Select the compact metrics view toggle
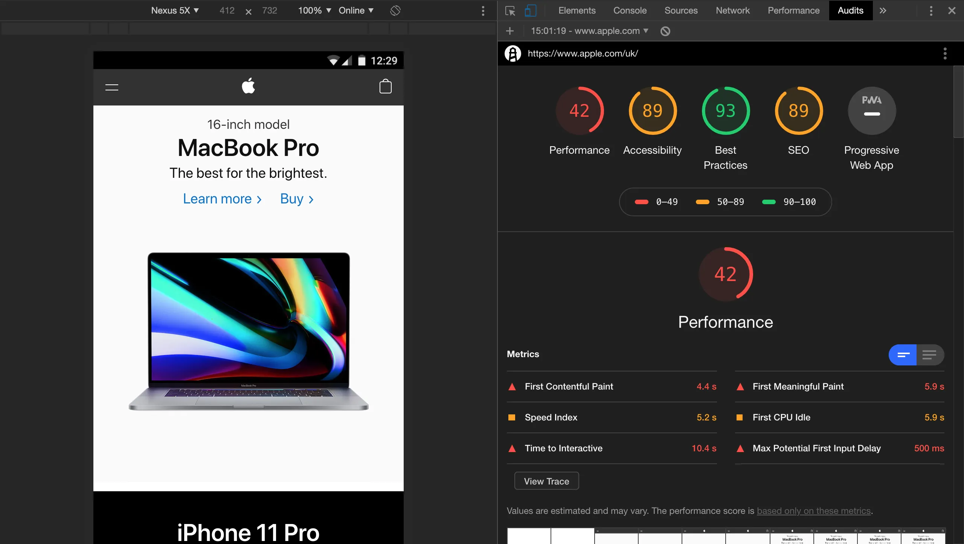Image resolution: width=964 pixels, height=544 pixels. click(x=903, y=355)
